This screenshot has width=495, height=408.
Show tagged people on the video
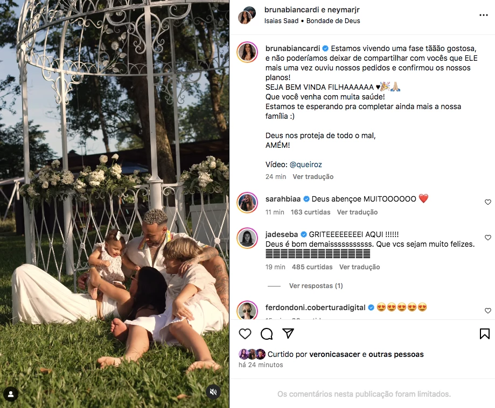pyautogui.click(x=11, y=394)
